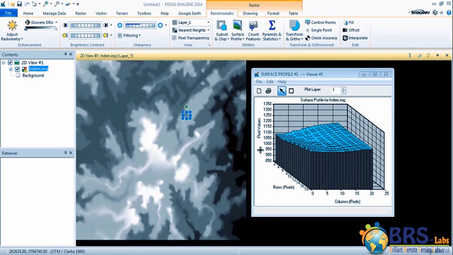Screen dimensions: 453x255
Task: Click the decrease contrast icon
Action: [x=65, y=25]
